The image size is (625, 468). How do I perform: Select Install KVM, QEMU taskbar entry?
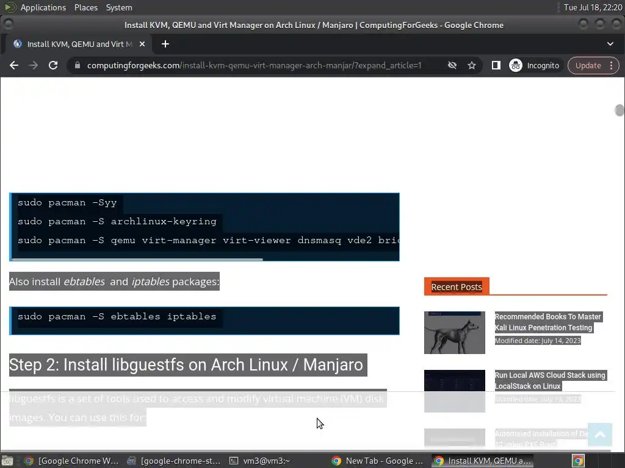click(x=482, y=461)
